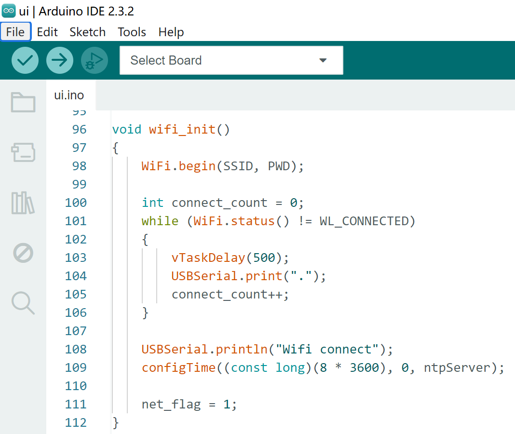The height and width of the screenshot is (434, 515).
Task: Open the Boards Manager sidebar icon
Action: (x=23, y=152)
